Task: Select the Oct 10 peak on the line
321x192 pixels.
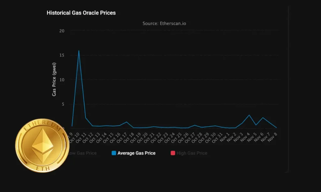Action: coord(79,51)
